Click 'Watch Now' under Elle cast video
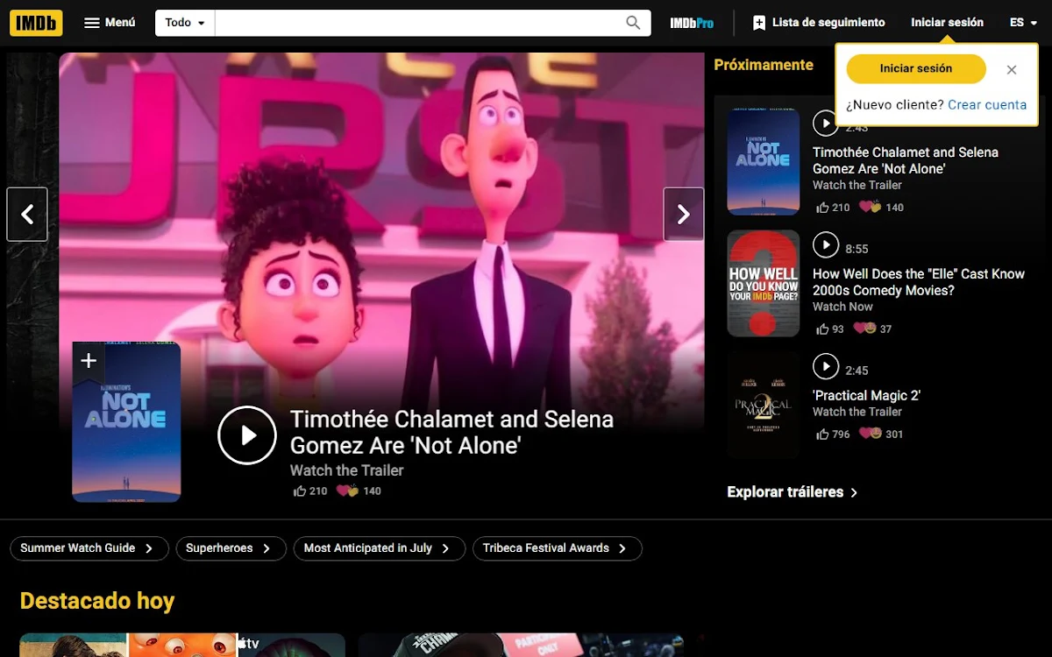Image resolution: width=1052 pixels, height=657 pixels. pyautogui.click(x=842, y=307)
